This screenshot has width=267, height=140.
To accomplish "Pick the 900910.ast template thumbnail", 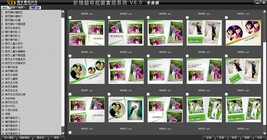I will [204, 110].
